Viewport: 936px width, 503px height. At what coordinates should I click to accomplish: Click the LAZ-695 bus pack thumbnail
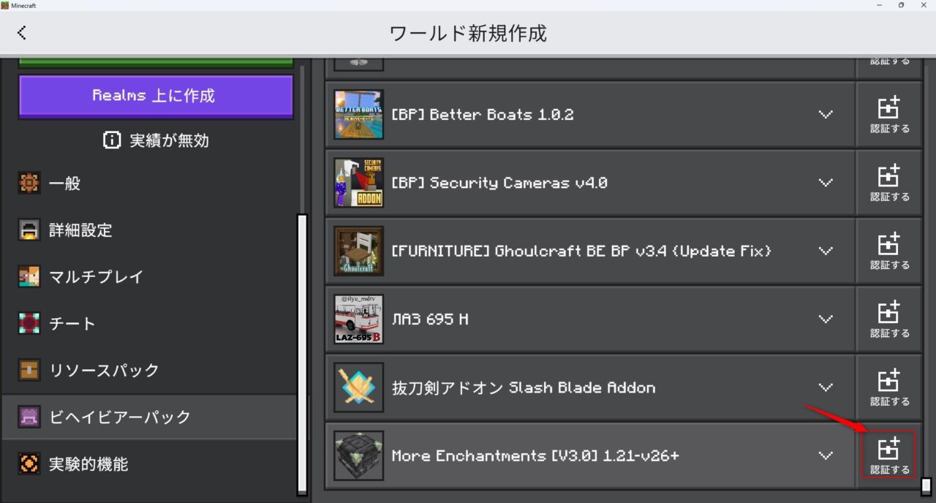point(358,319)
